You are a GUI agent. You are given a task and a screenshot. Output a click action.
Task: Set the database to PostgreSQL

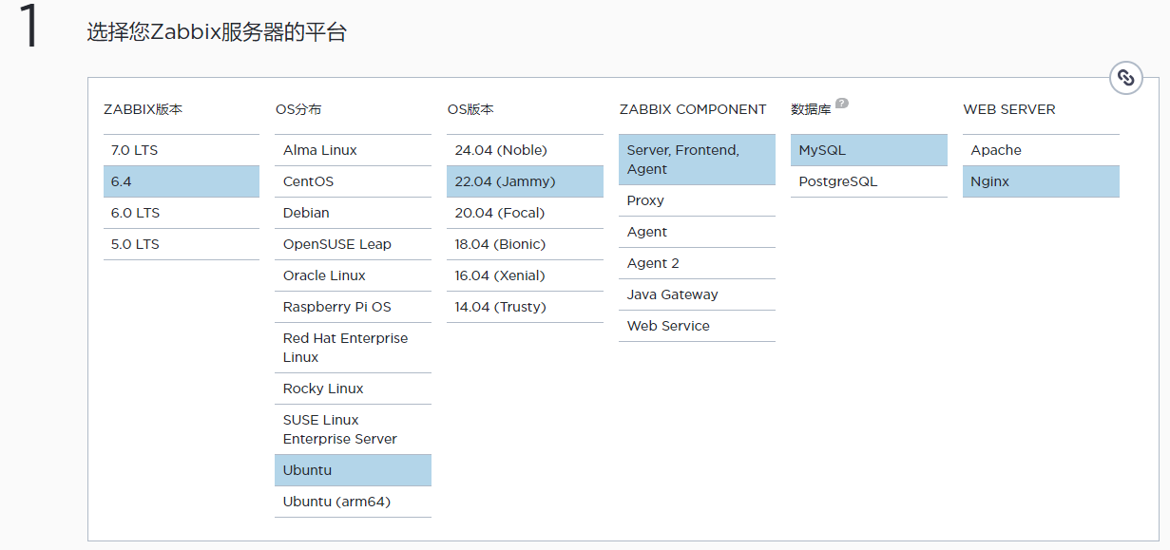870,181
